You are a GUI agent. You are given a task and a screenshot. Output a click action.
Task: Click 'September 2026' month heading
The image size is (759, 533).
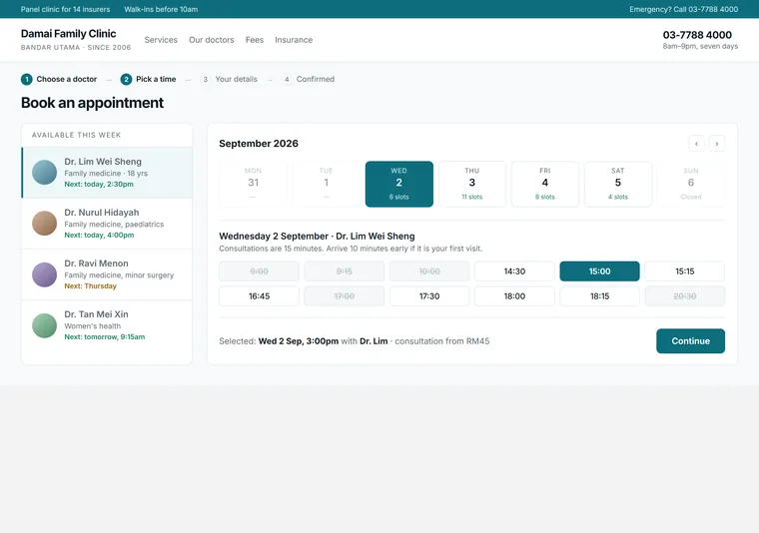tap(259, 143)
